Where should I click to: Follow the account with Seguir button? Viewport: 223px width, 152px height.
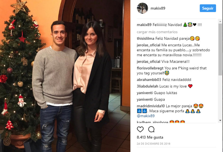pyautogui.click(x=208, y=8)
